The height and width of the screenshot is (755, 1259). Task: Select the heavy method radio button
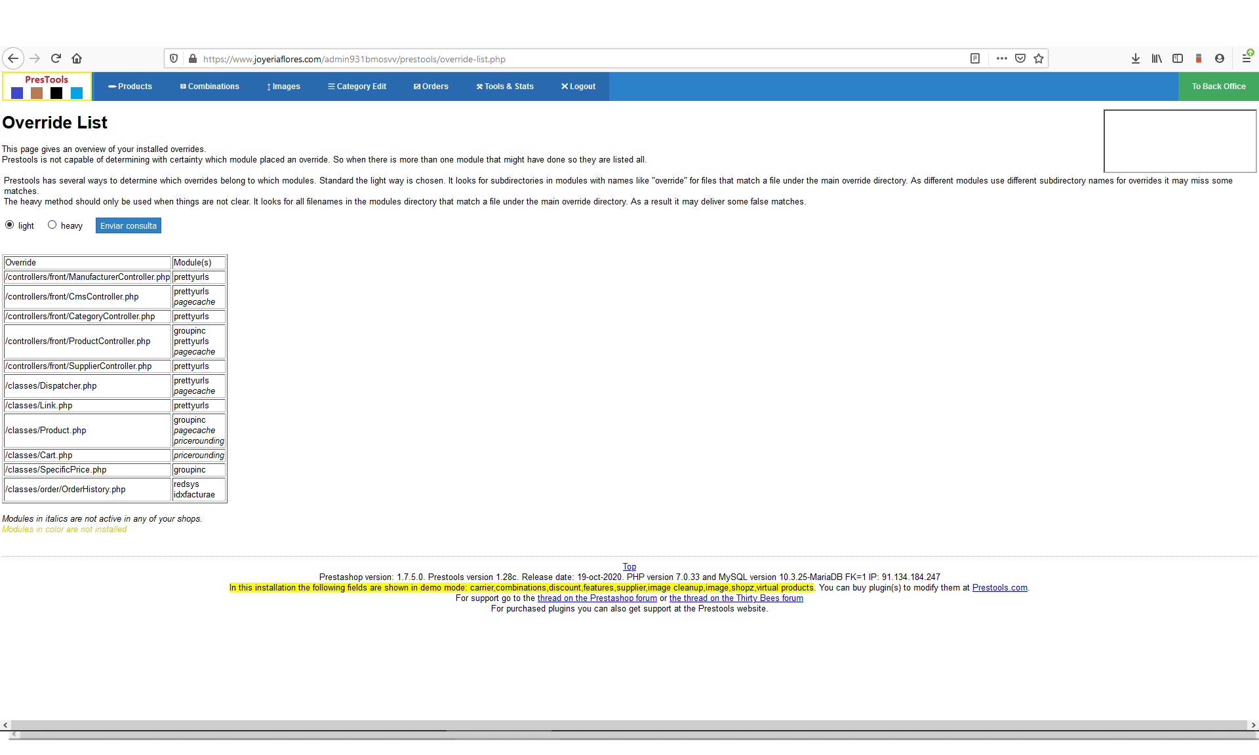pos(52,225)
